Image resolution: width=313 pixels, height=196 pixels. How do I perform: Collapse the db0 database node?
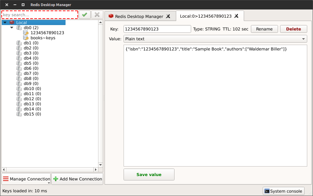click(12, 28)
